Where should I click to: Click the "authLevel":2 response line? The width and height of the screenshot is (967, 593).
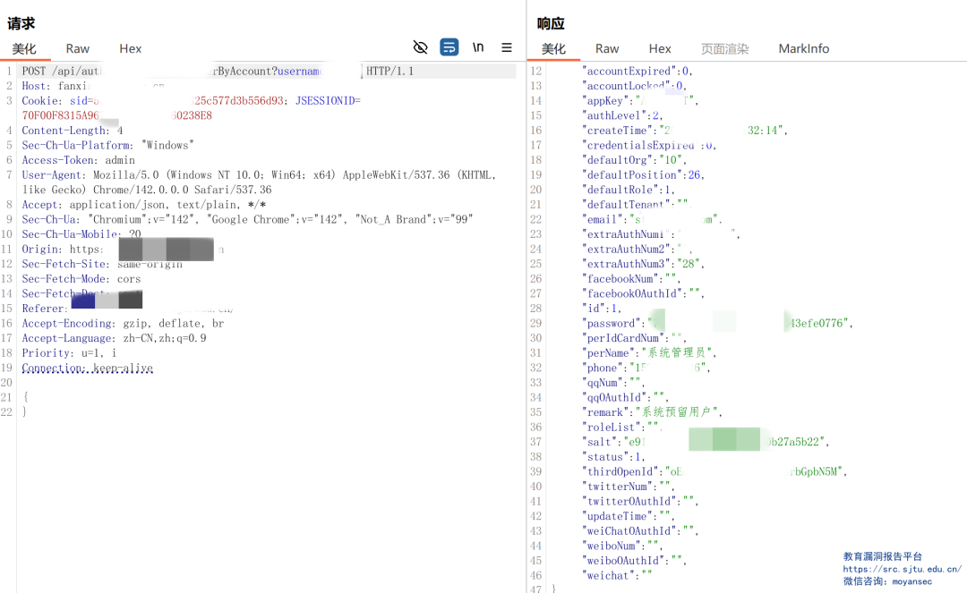(623, 115)
